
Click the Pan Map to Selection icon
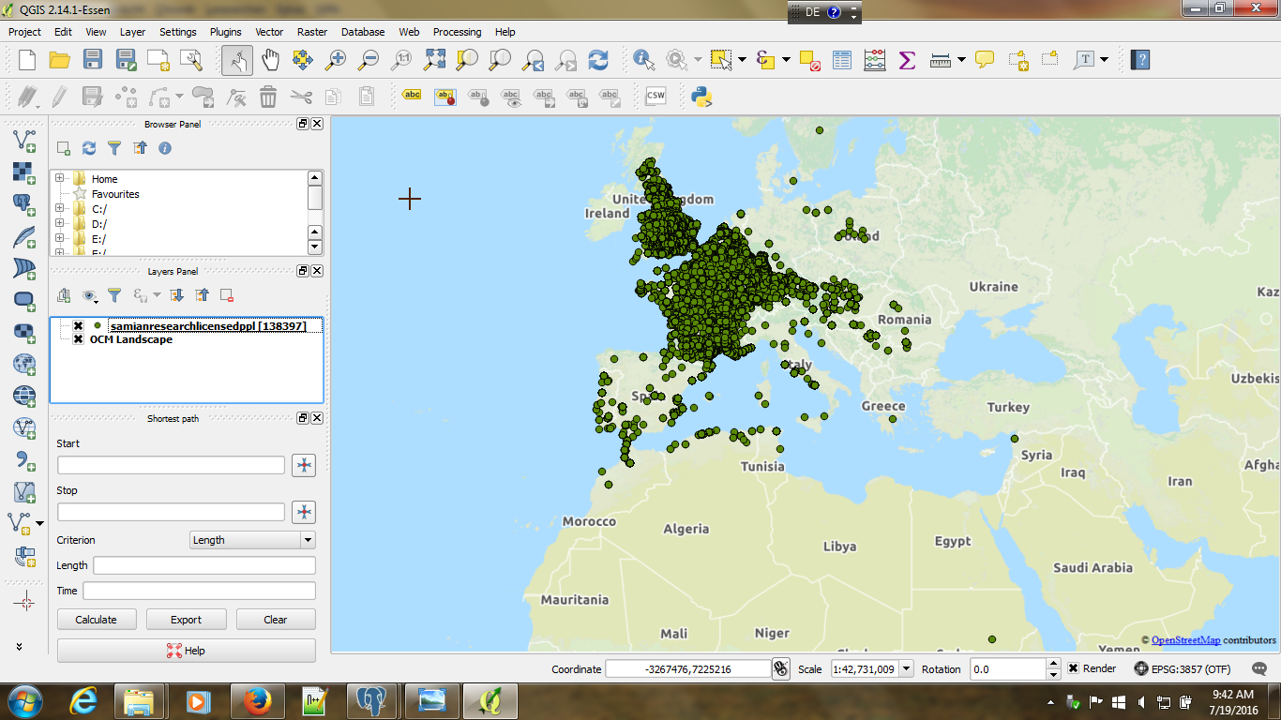(302, 60)
